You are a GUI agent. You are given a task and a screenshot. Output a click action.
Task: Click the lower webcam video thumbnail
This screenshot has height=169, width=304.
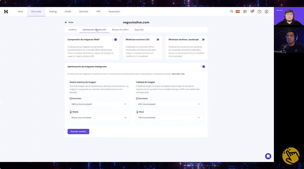[289, 40]
